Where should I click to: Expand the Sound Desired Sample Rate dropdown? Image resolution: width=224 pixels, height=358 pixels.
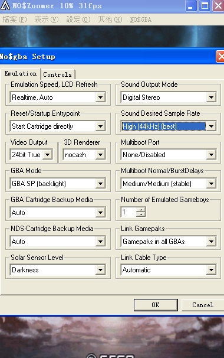(x=211, y=126)
